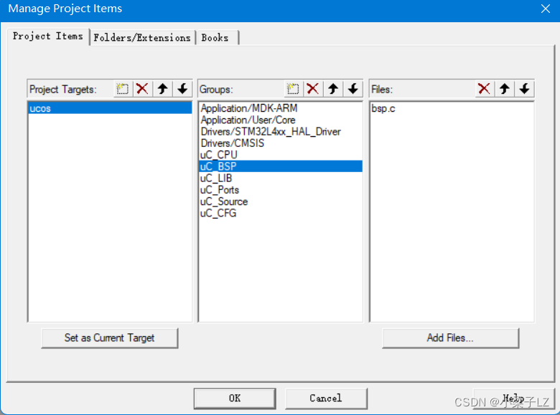
Task: Delete the selected file
Action: click(x=485, y=89)
